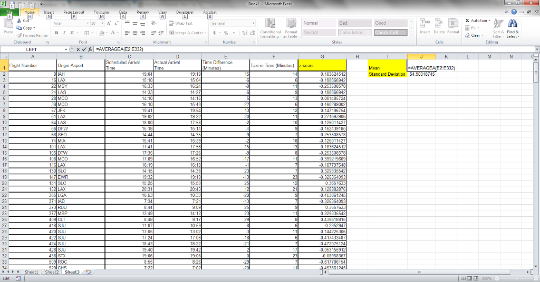Minimize the ribbon with the caret icon
This screenshot has height=282, width=540.
[x=507, y=12]
